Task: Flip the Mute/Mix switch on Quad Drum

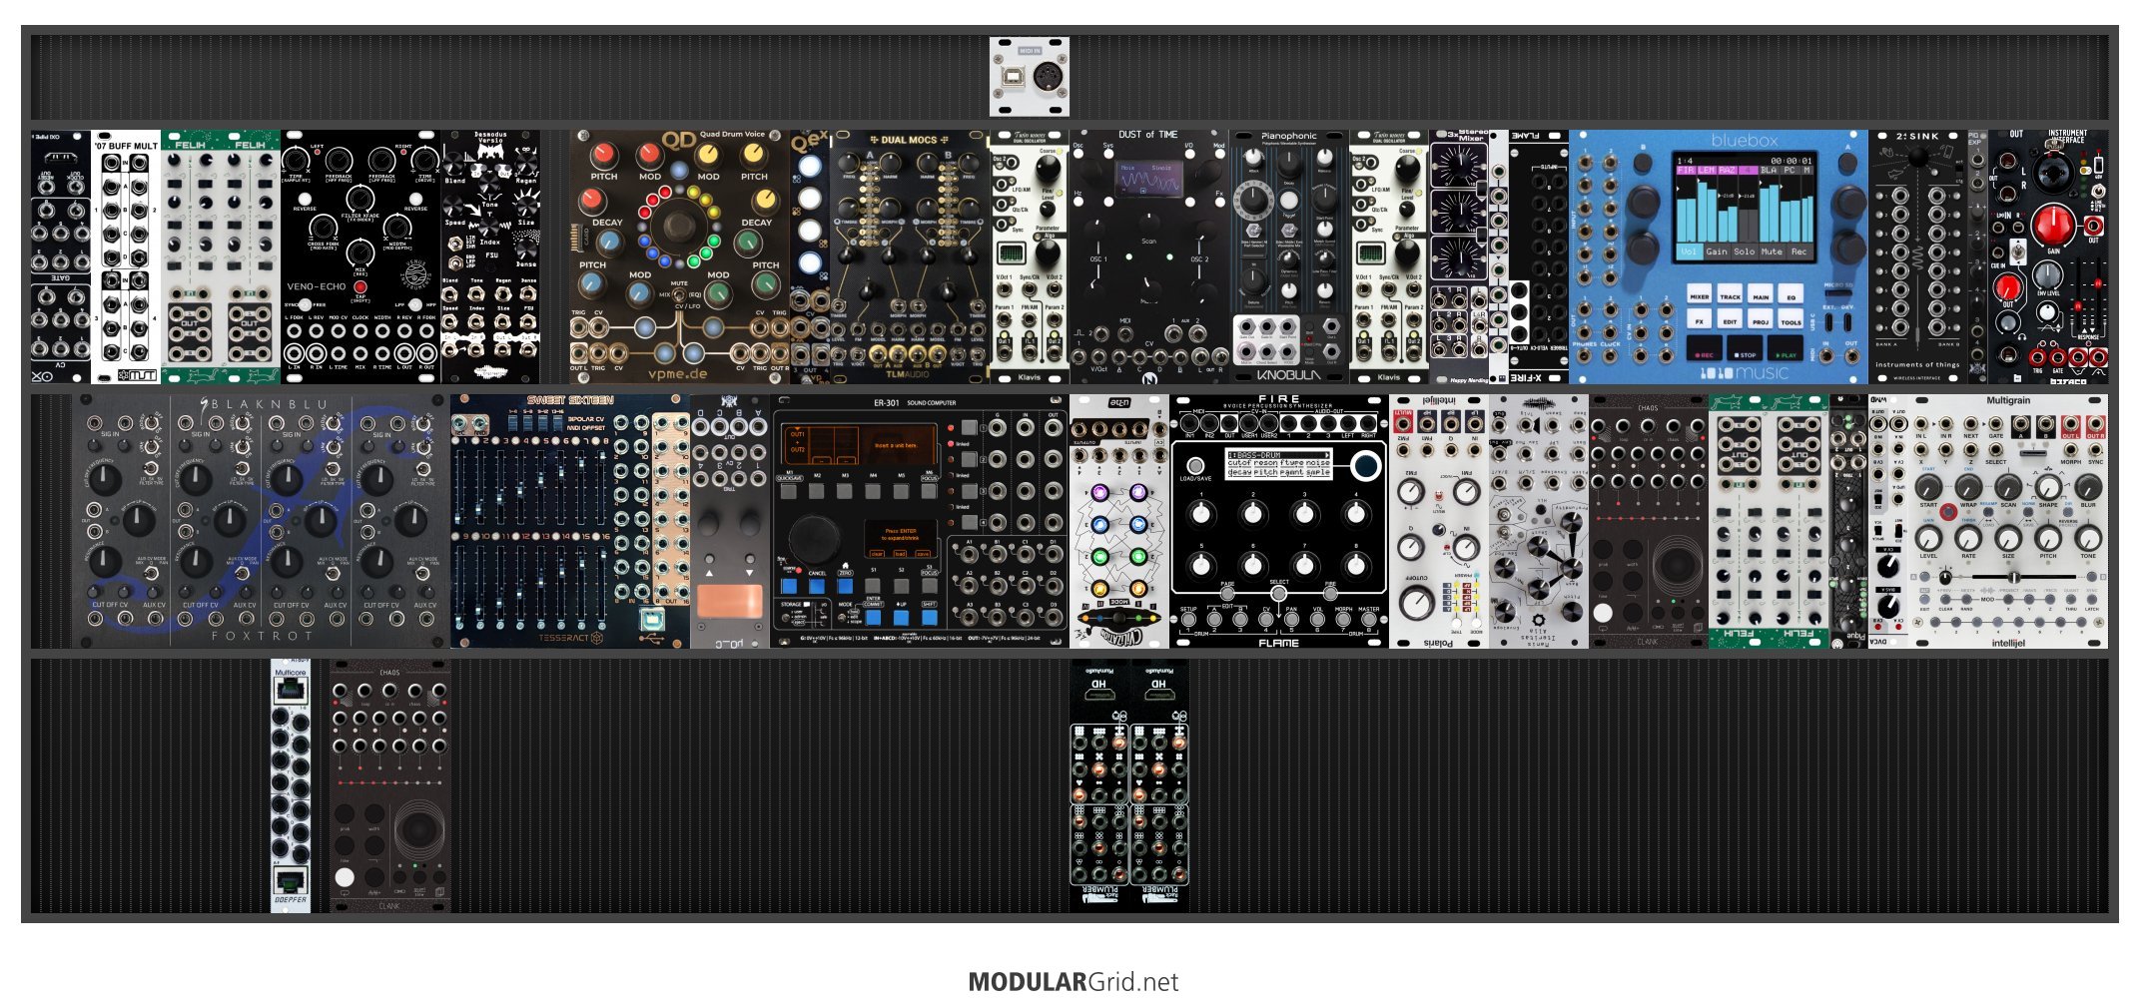Action: click(679, 295)
